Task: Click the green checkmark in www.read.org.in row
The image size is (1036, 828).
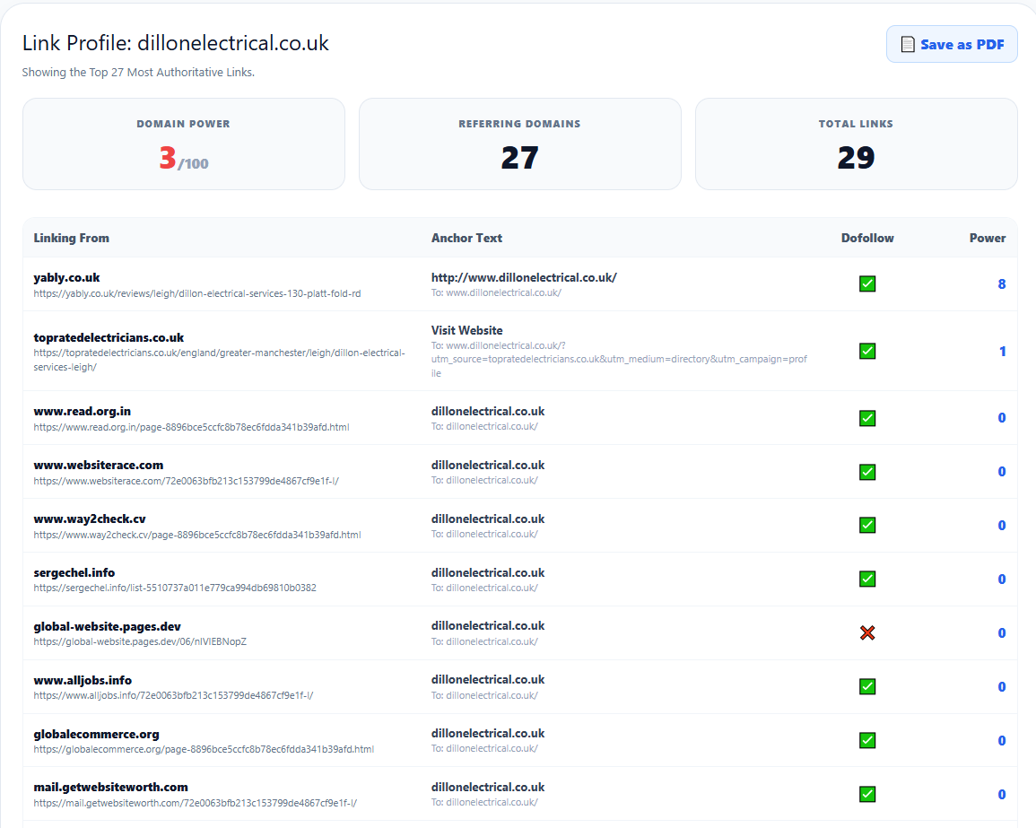Action: [867, 418]
